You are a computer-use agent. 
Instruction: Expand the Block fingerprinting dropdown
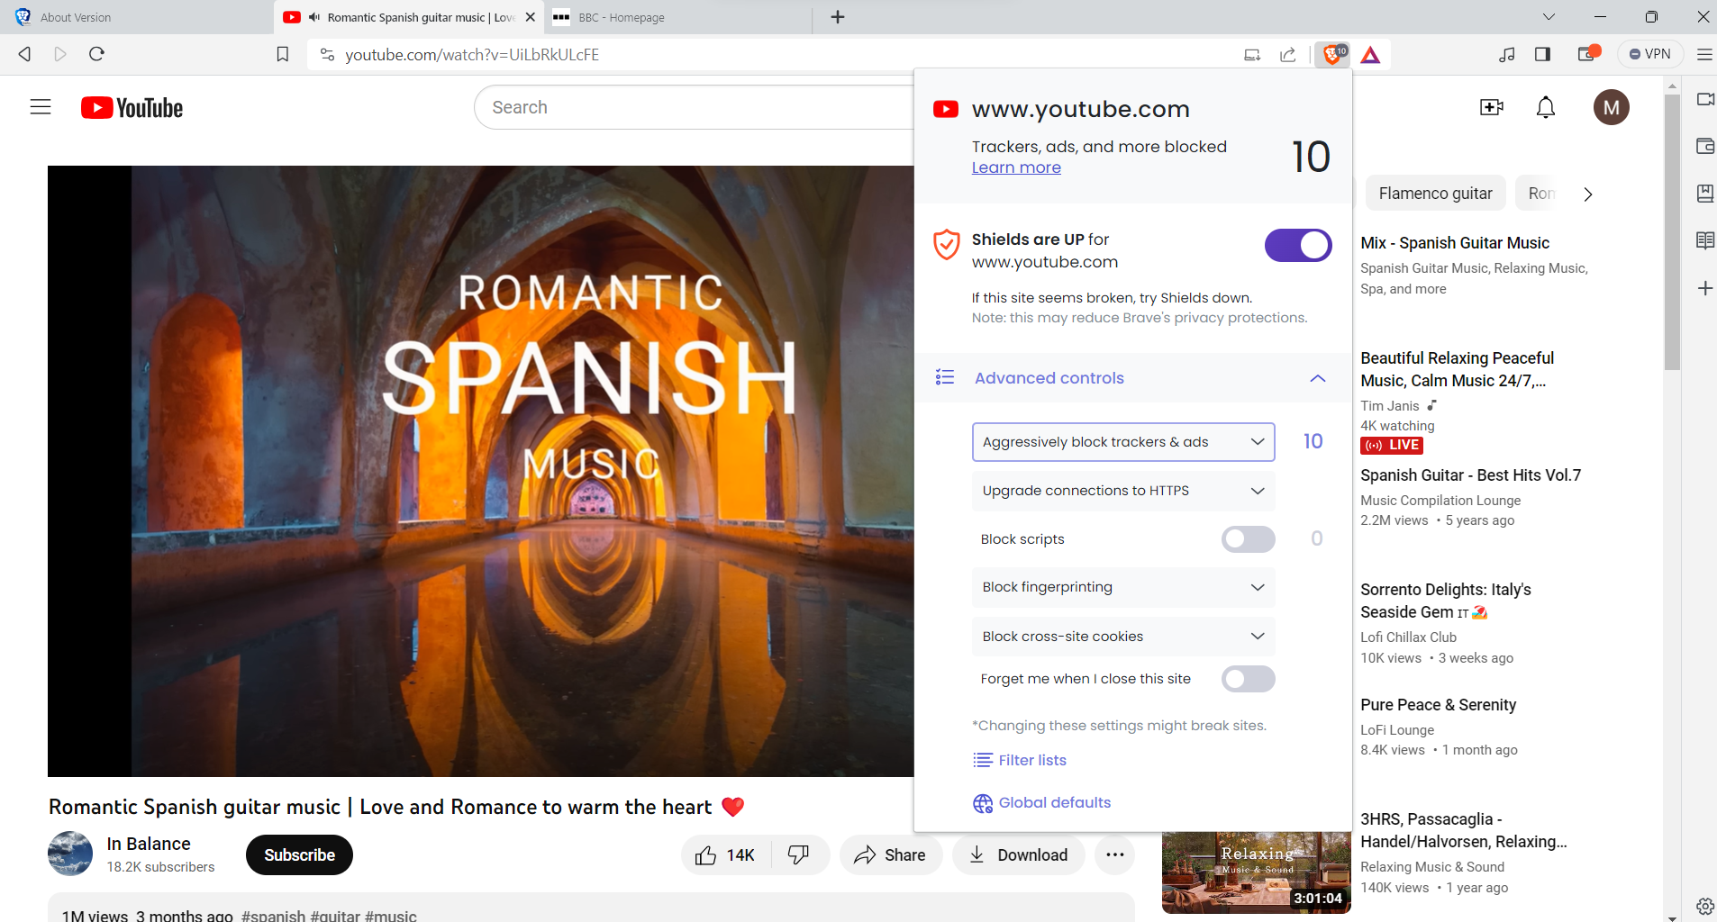(x=1122, y=586)
